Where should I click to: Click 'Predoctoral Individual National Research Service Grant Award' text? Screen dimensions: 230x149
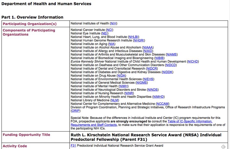tap(120, 146)
